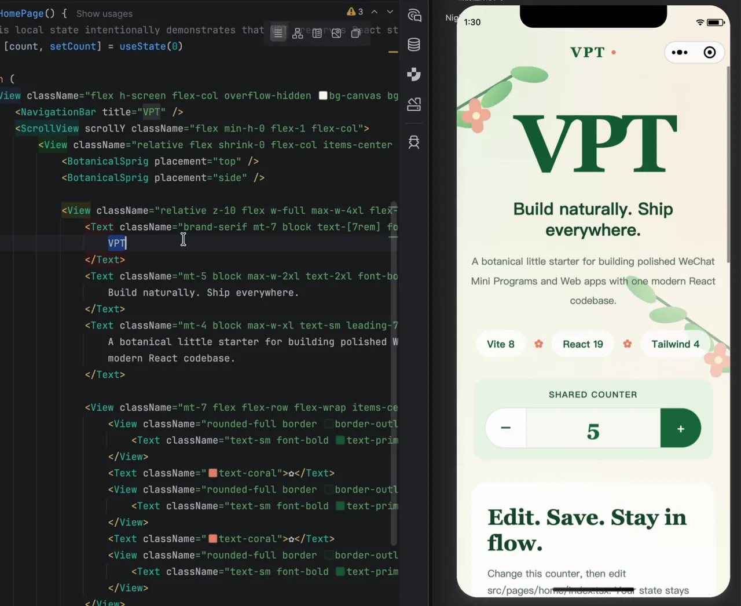
Task: Click the botanical description paragraph in simulator
Action: (x=593, y=281)
